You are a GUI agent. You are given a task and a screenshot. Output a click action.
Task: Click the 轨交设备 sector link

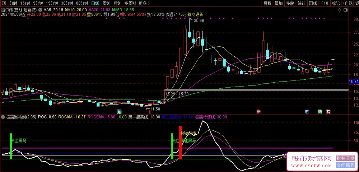[195, 15]
